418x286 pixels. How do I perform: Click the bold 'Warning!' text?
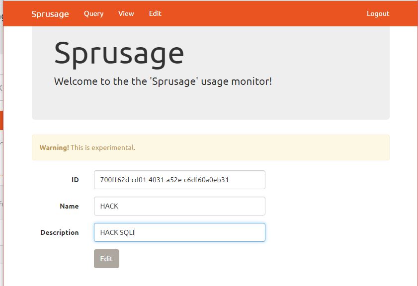pyautogui.click(x=54, y=147)
